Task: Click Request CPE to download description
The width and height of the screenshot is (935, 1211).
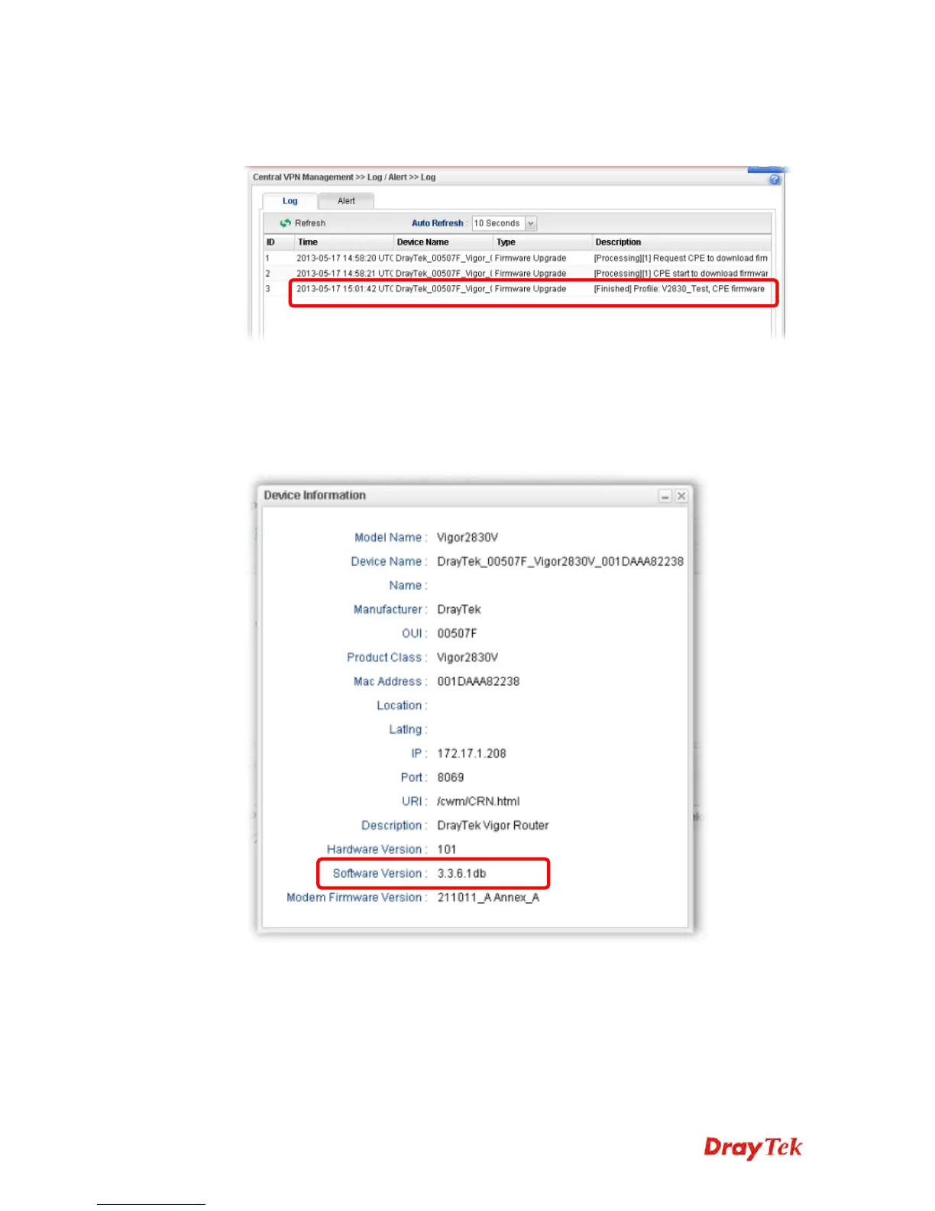Action: [x=681, y=258]
